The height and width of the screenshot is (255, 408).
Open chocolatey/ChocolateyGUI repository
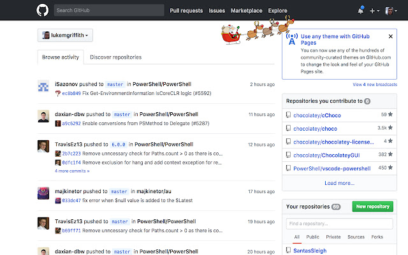point(326,155)
